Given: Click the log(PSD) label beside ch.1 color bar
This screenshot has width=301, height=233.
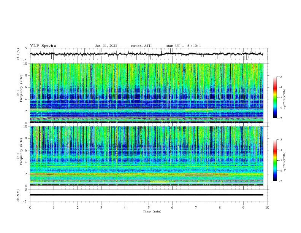Looking at the screenshot, I should [285, 99].
